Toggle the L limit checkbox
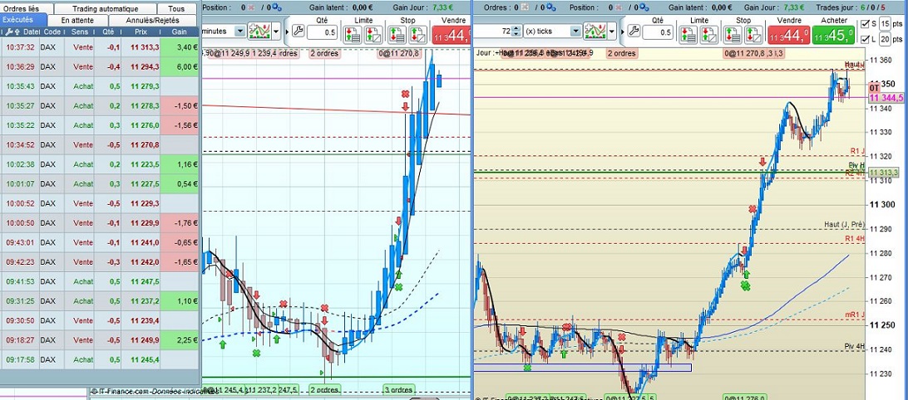Screen dimensions: 908x400 (865, 39)
